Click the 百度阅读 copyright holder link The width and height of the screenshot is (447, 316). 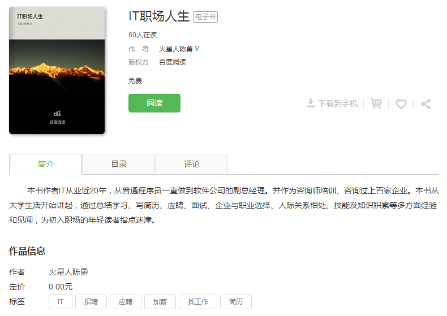click(173, 62)
